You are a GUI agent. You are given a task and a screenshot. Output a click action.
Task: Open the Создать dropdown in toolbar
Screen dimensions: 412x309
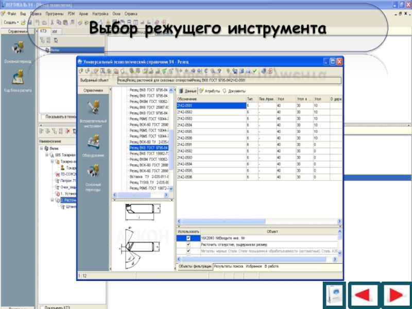10,23
